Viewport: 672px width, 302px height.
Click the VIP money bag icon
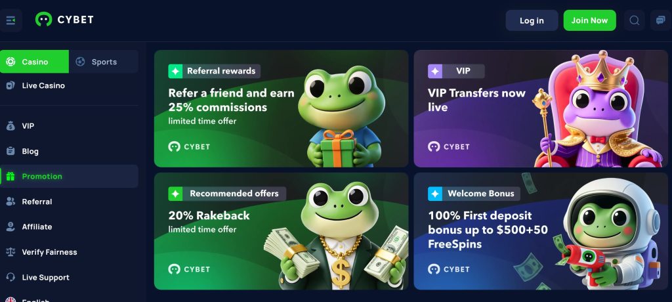[x=10, y=126]
